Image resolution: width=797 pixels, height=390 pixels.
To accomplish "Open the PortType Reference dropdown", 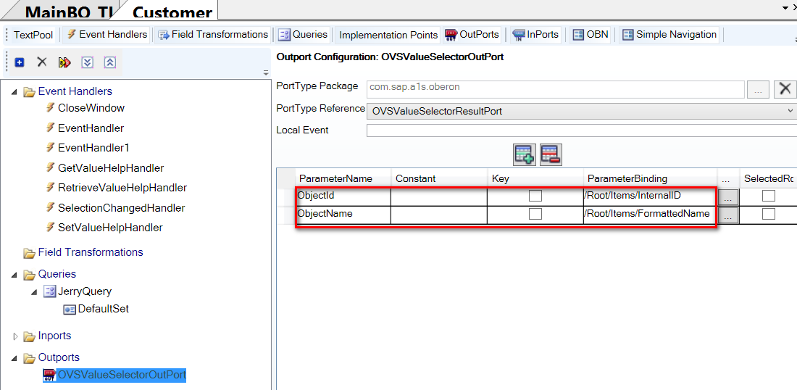I will point(790,110).
